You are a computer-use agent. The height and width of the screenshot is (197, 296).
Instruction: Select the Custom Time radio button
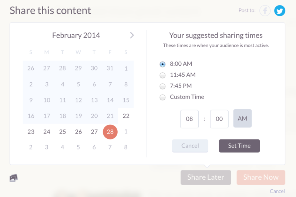(x=162, y=97)
